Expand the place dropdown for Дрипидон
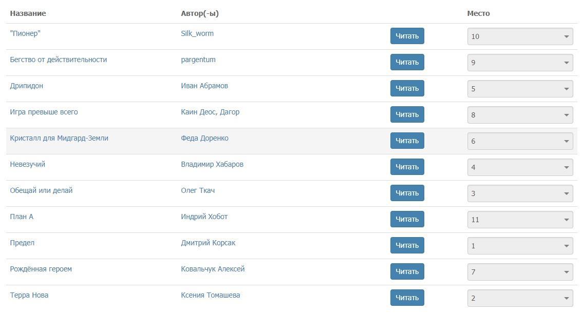581x313 pixels. 520,89
